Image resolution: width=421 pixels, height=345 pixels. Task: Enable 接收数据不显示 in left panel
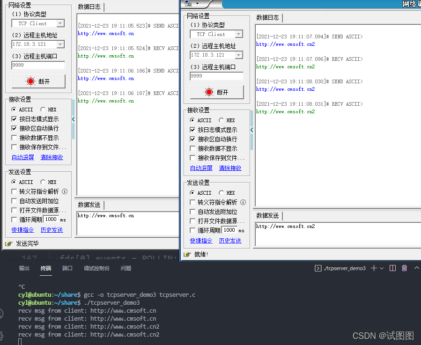[15, 138]
